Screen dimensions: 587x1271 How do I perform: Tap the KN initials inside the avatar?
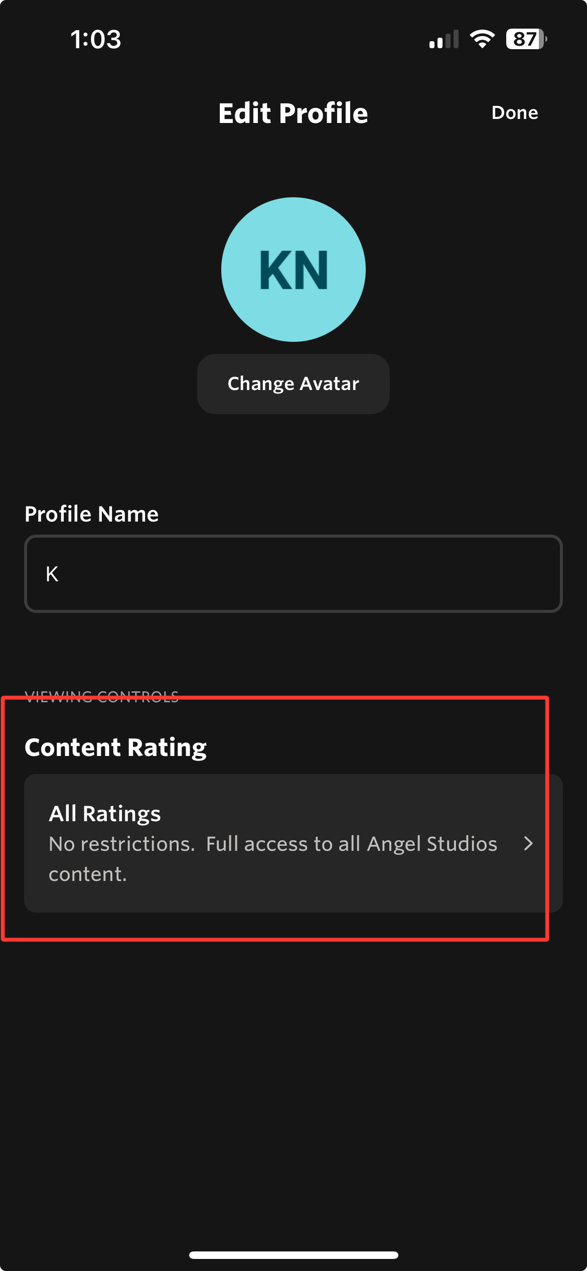(x=293, y=270)
